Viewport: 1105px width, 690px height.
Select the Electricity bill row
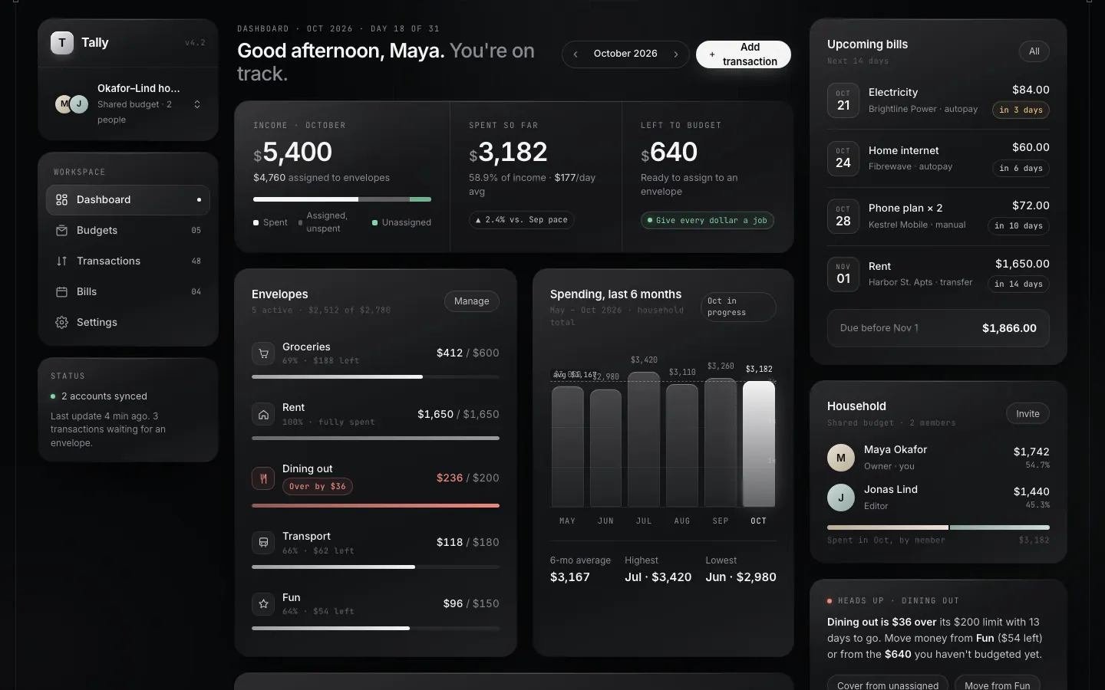pyautogui.click(x=938, y=100)
